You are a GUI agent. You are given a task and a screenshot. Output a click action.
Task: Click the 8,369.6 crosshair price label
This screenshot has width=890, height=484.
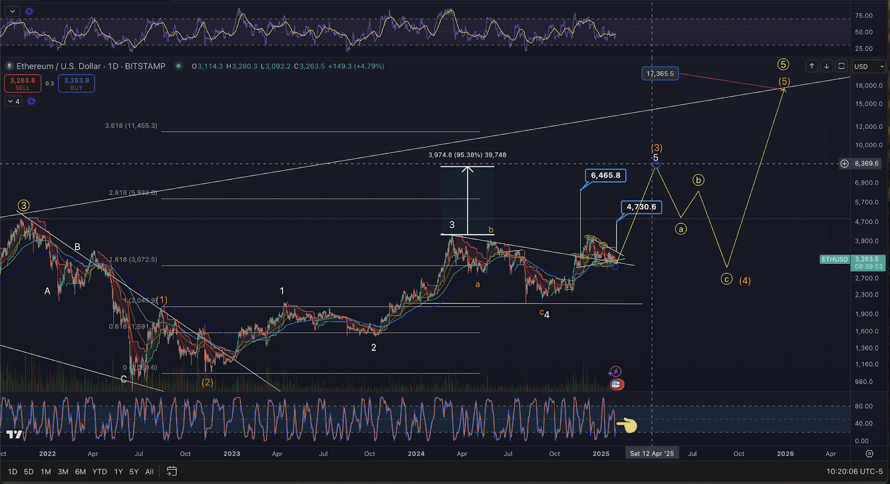pyautogui.click(x=867, y=163)
